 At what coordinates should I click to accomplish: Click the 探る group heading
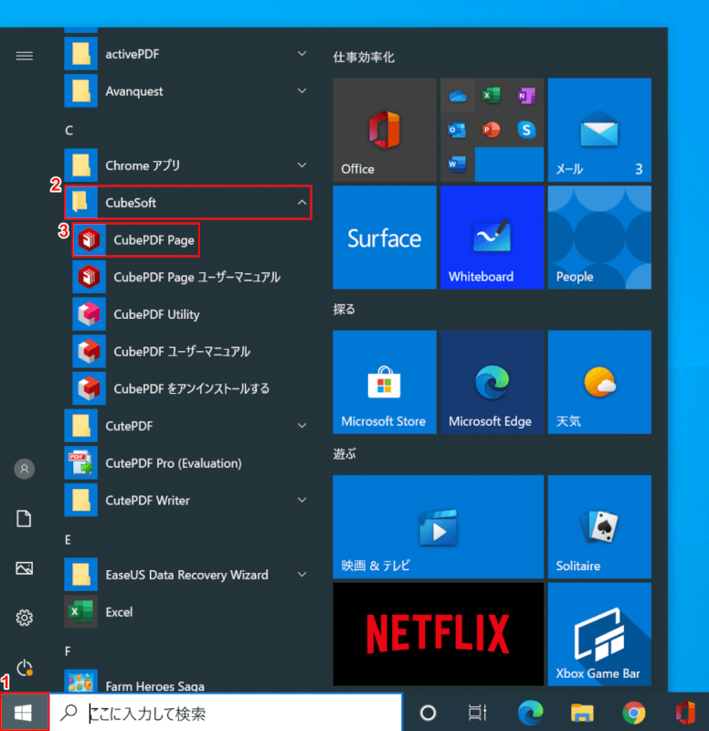[x=344, y=309]
